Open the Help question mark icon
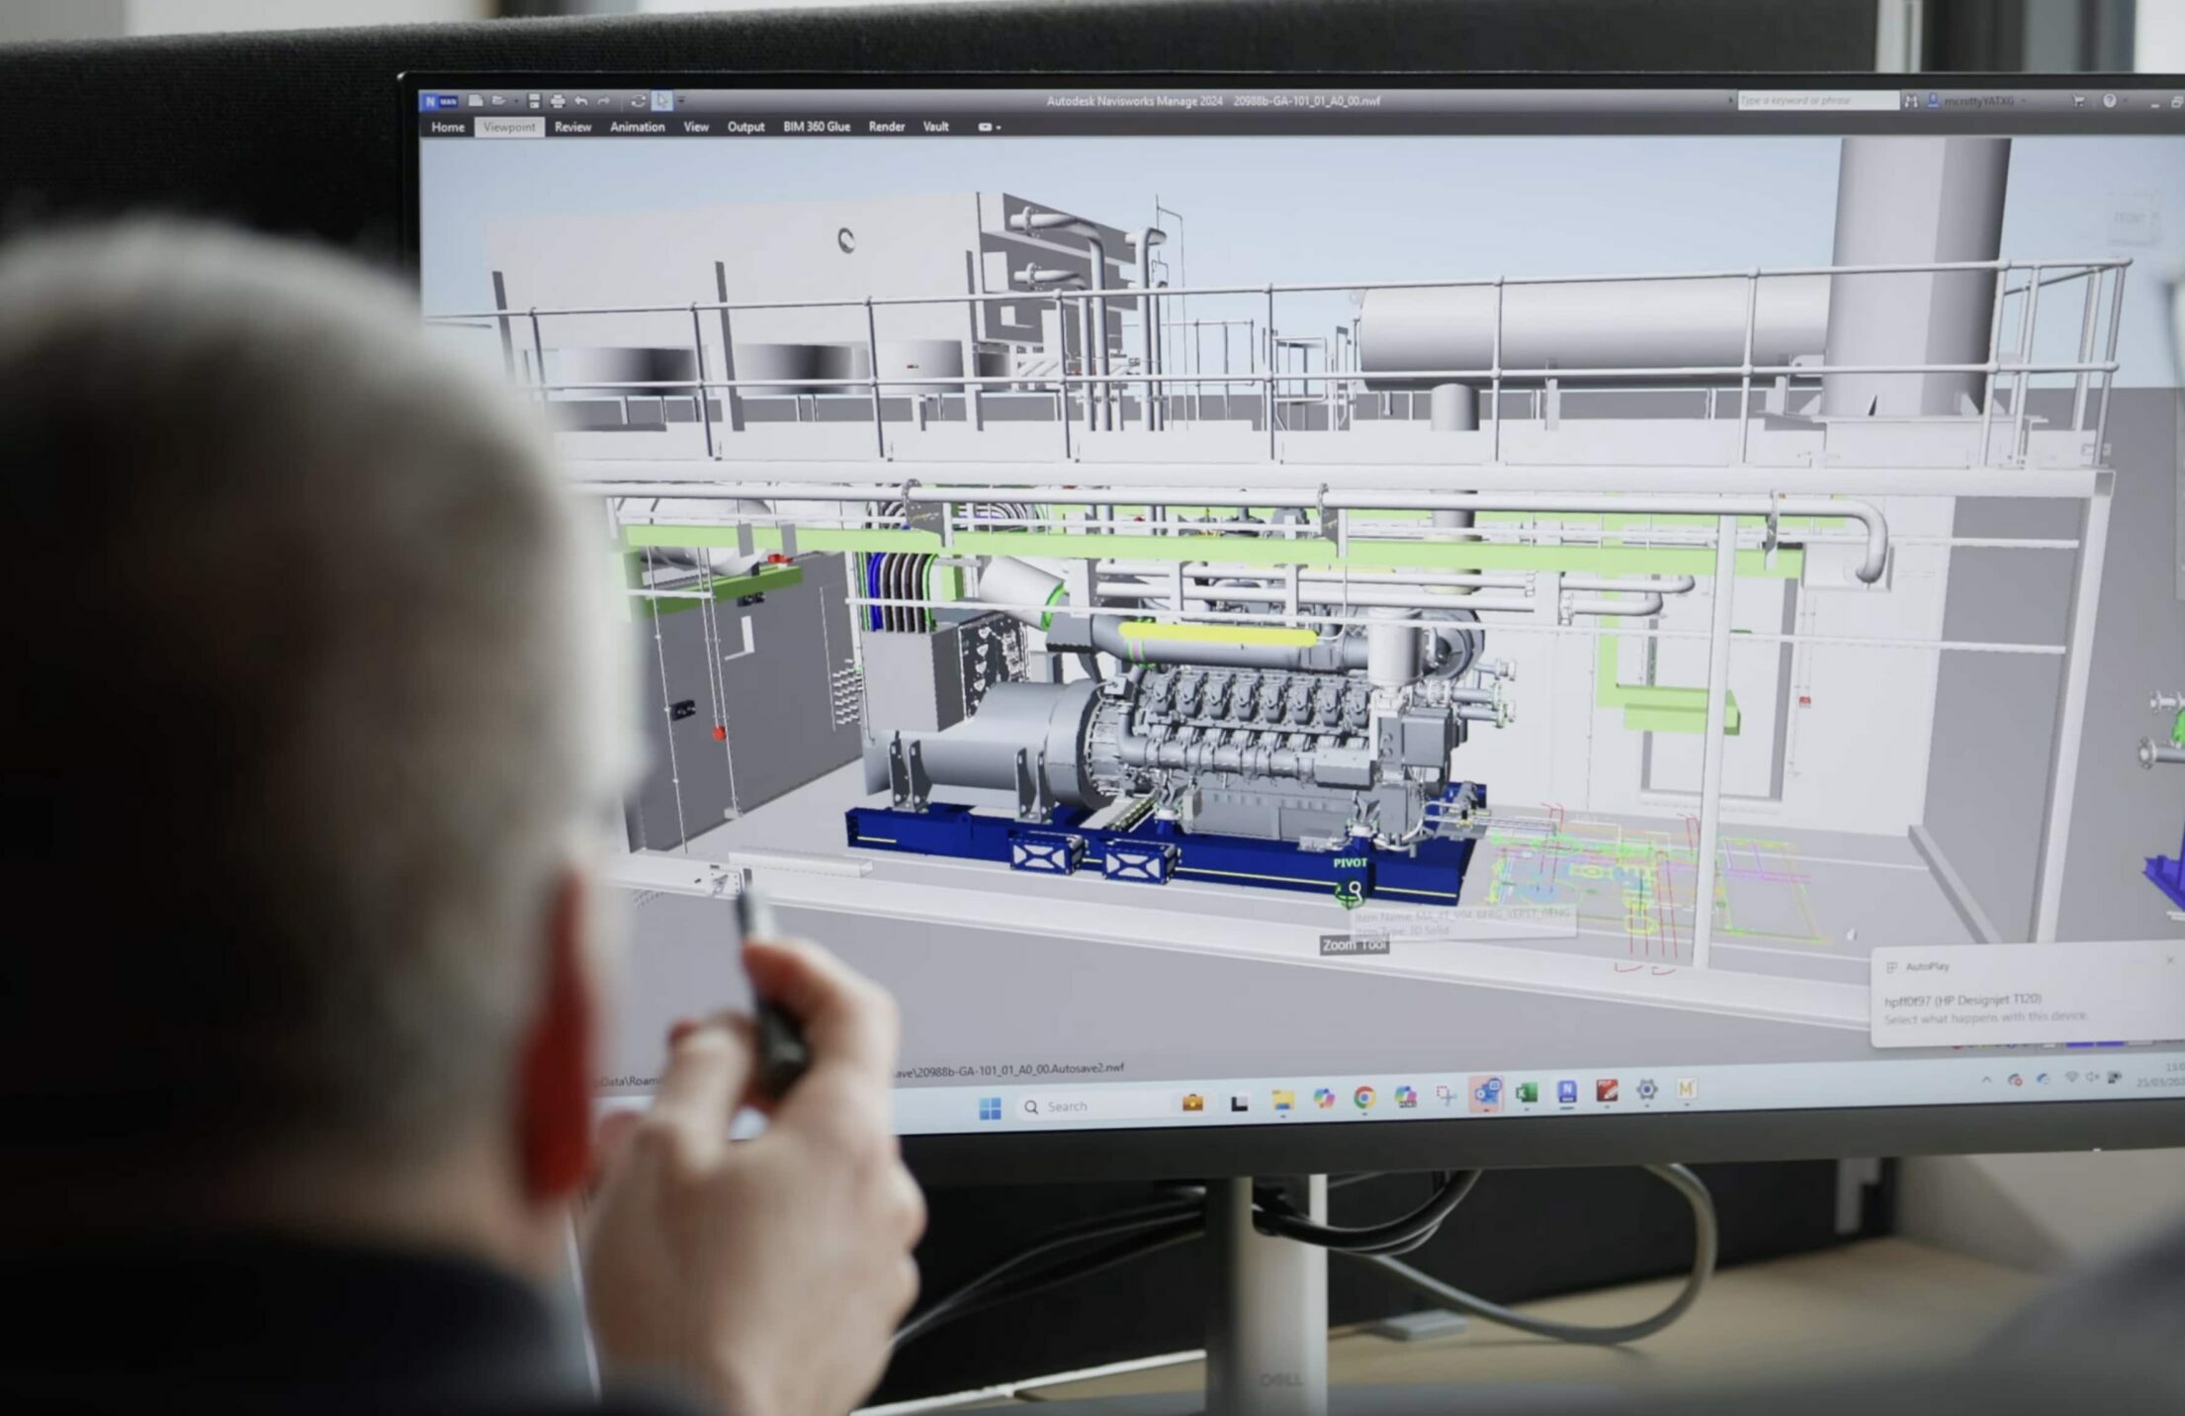Viewport: 2185px width, 1416px height. pyautogui.click(x=2109, y=101)
